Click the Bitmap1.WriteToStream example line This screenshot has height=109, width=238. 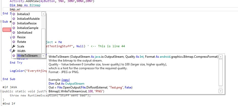point(76,91)
